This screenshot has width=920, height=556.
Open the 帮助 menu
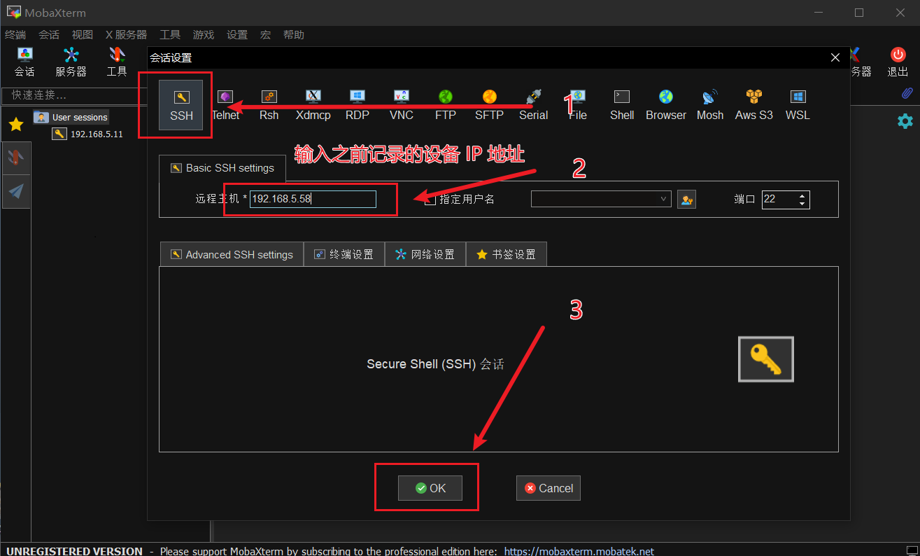coord(294,35)
